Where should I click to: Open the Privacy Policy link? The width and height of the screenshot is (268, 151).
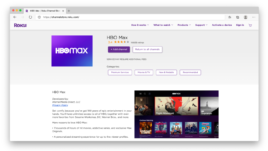[60, 105]
